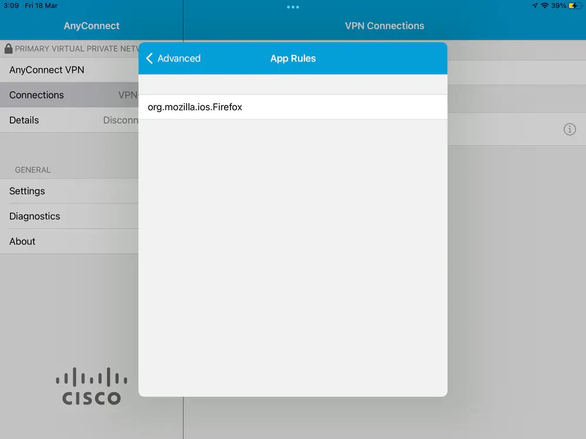Tap the Wi-Fi icon in the status bar

[x=544, y=6]
